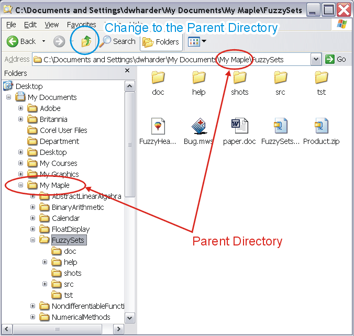Viewport: 354px width, 336px height.
Task: Click the Windows flag logo
Action: point(342,24)
